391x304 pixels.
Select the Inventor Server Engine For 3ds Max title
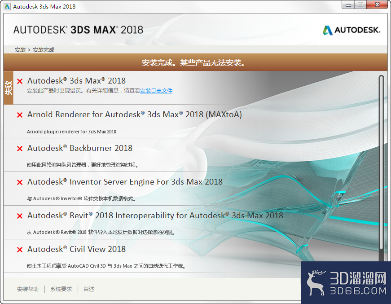tap(125, 182)
